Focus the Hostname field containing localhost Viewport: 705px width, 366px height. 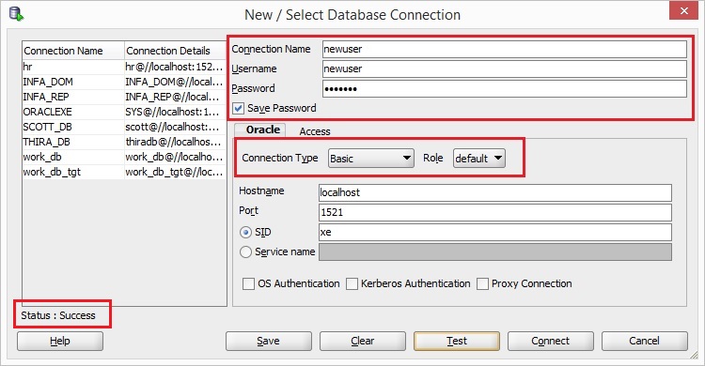pos(495,192)
